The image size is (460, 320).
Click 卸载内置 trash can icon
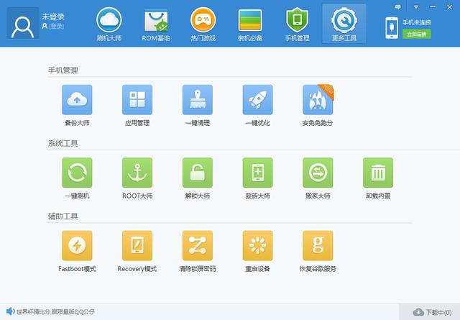[378, 173]
